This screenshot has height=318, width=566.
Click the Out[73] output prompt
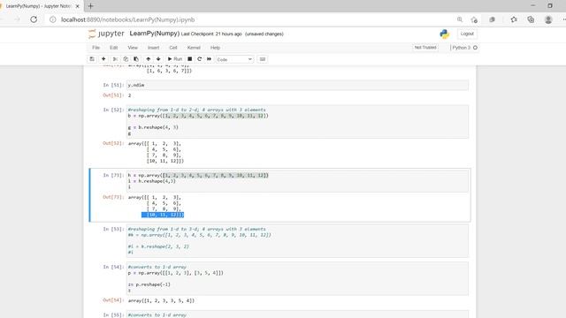pos(113,197)
